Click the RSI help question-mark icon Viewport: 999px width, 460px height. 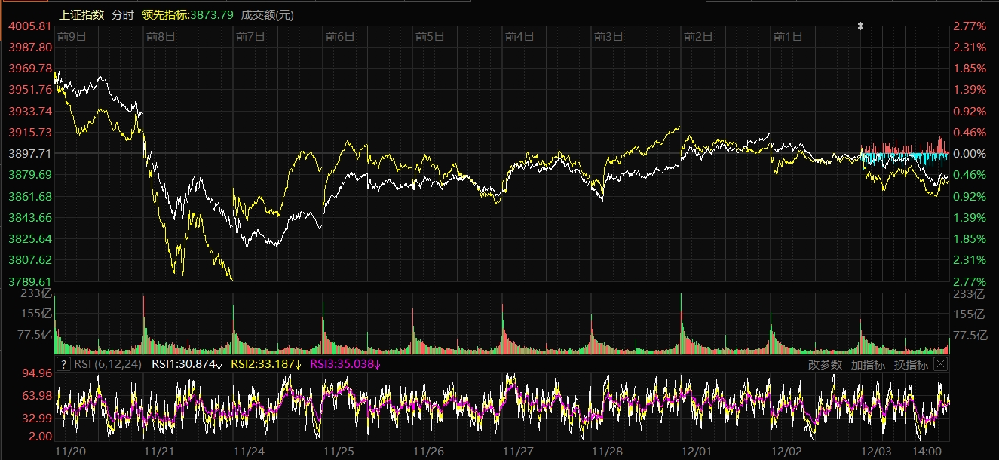tap(63, 364)
